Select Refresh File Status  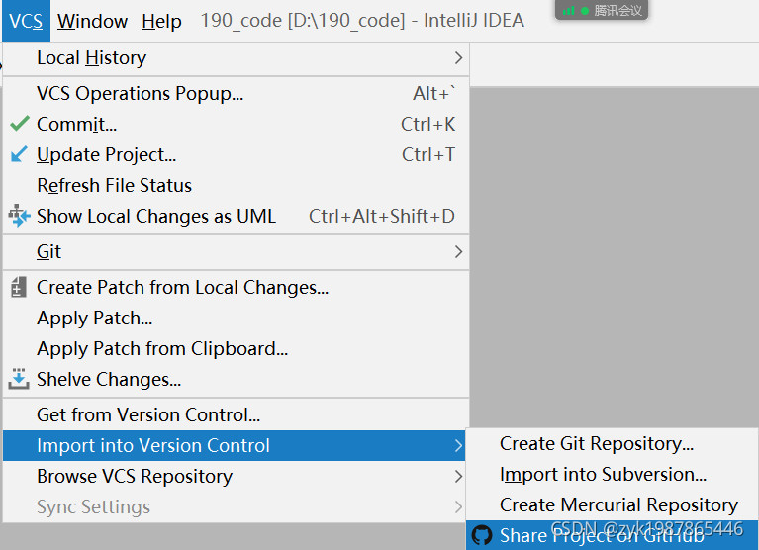236,185
